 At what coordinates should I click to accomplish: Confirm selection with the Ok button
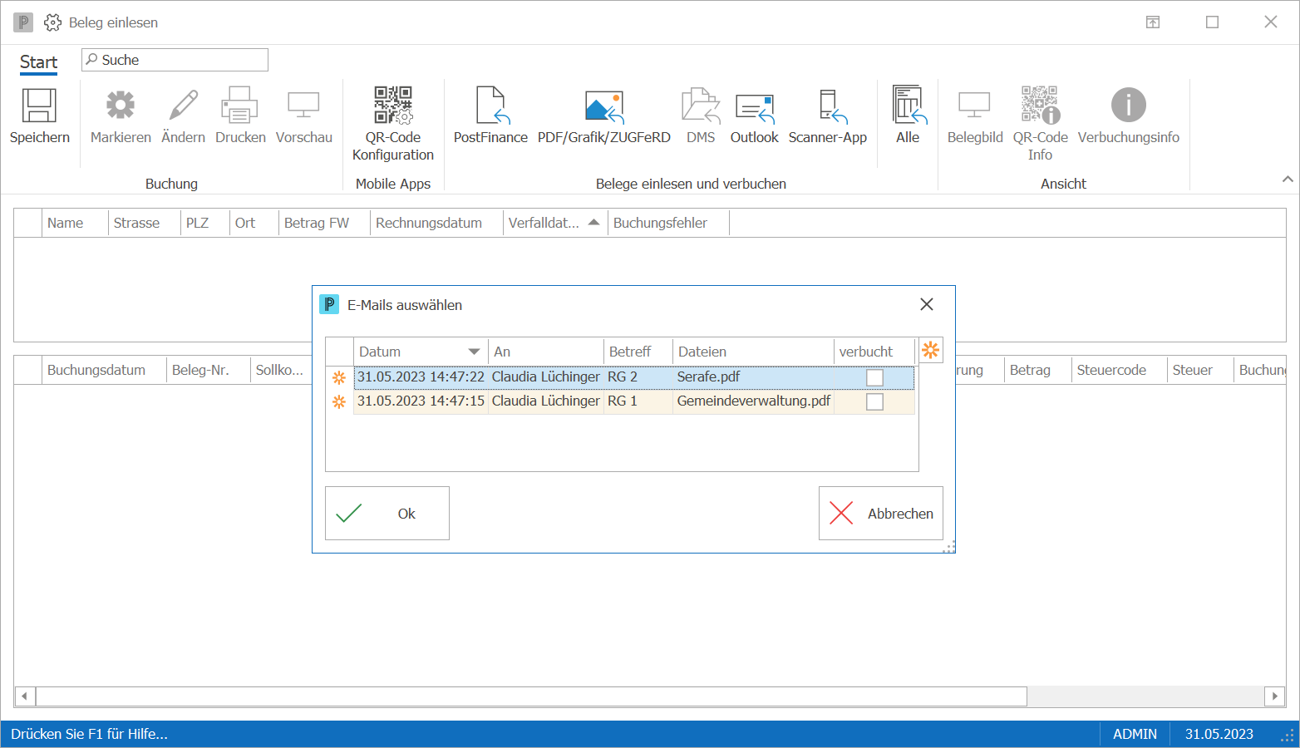coord(387,514)
